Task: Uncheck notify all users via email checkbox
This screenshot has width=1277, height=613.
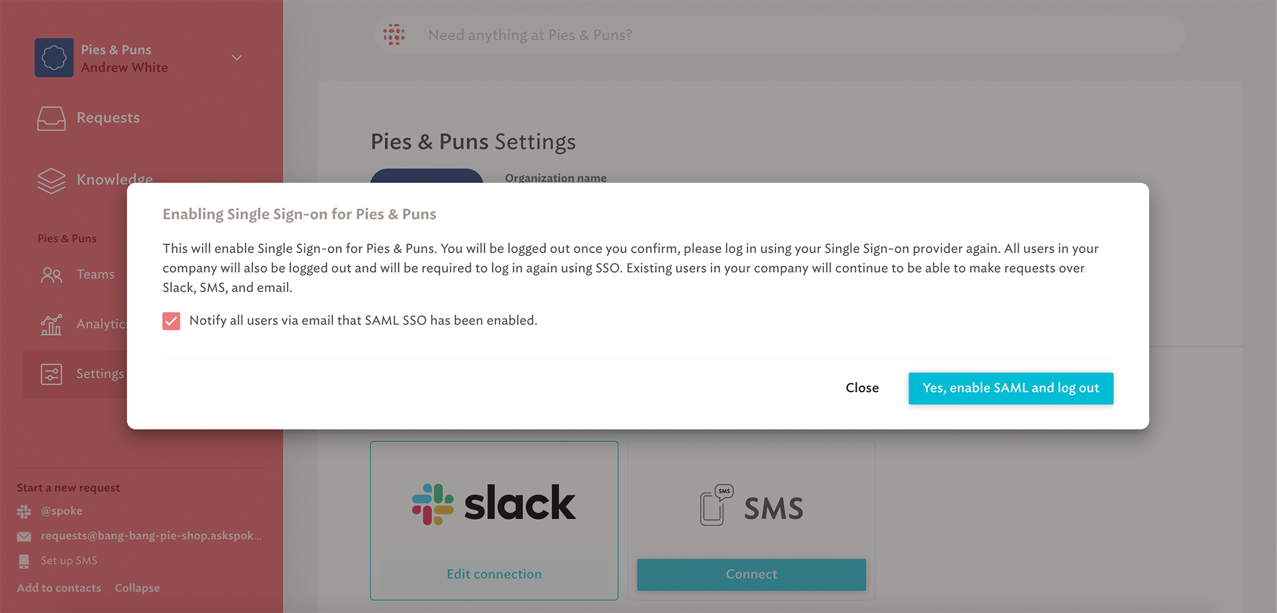Action: pos(171,321)
